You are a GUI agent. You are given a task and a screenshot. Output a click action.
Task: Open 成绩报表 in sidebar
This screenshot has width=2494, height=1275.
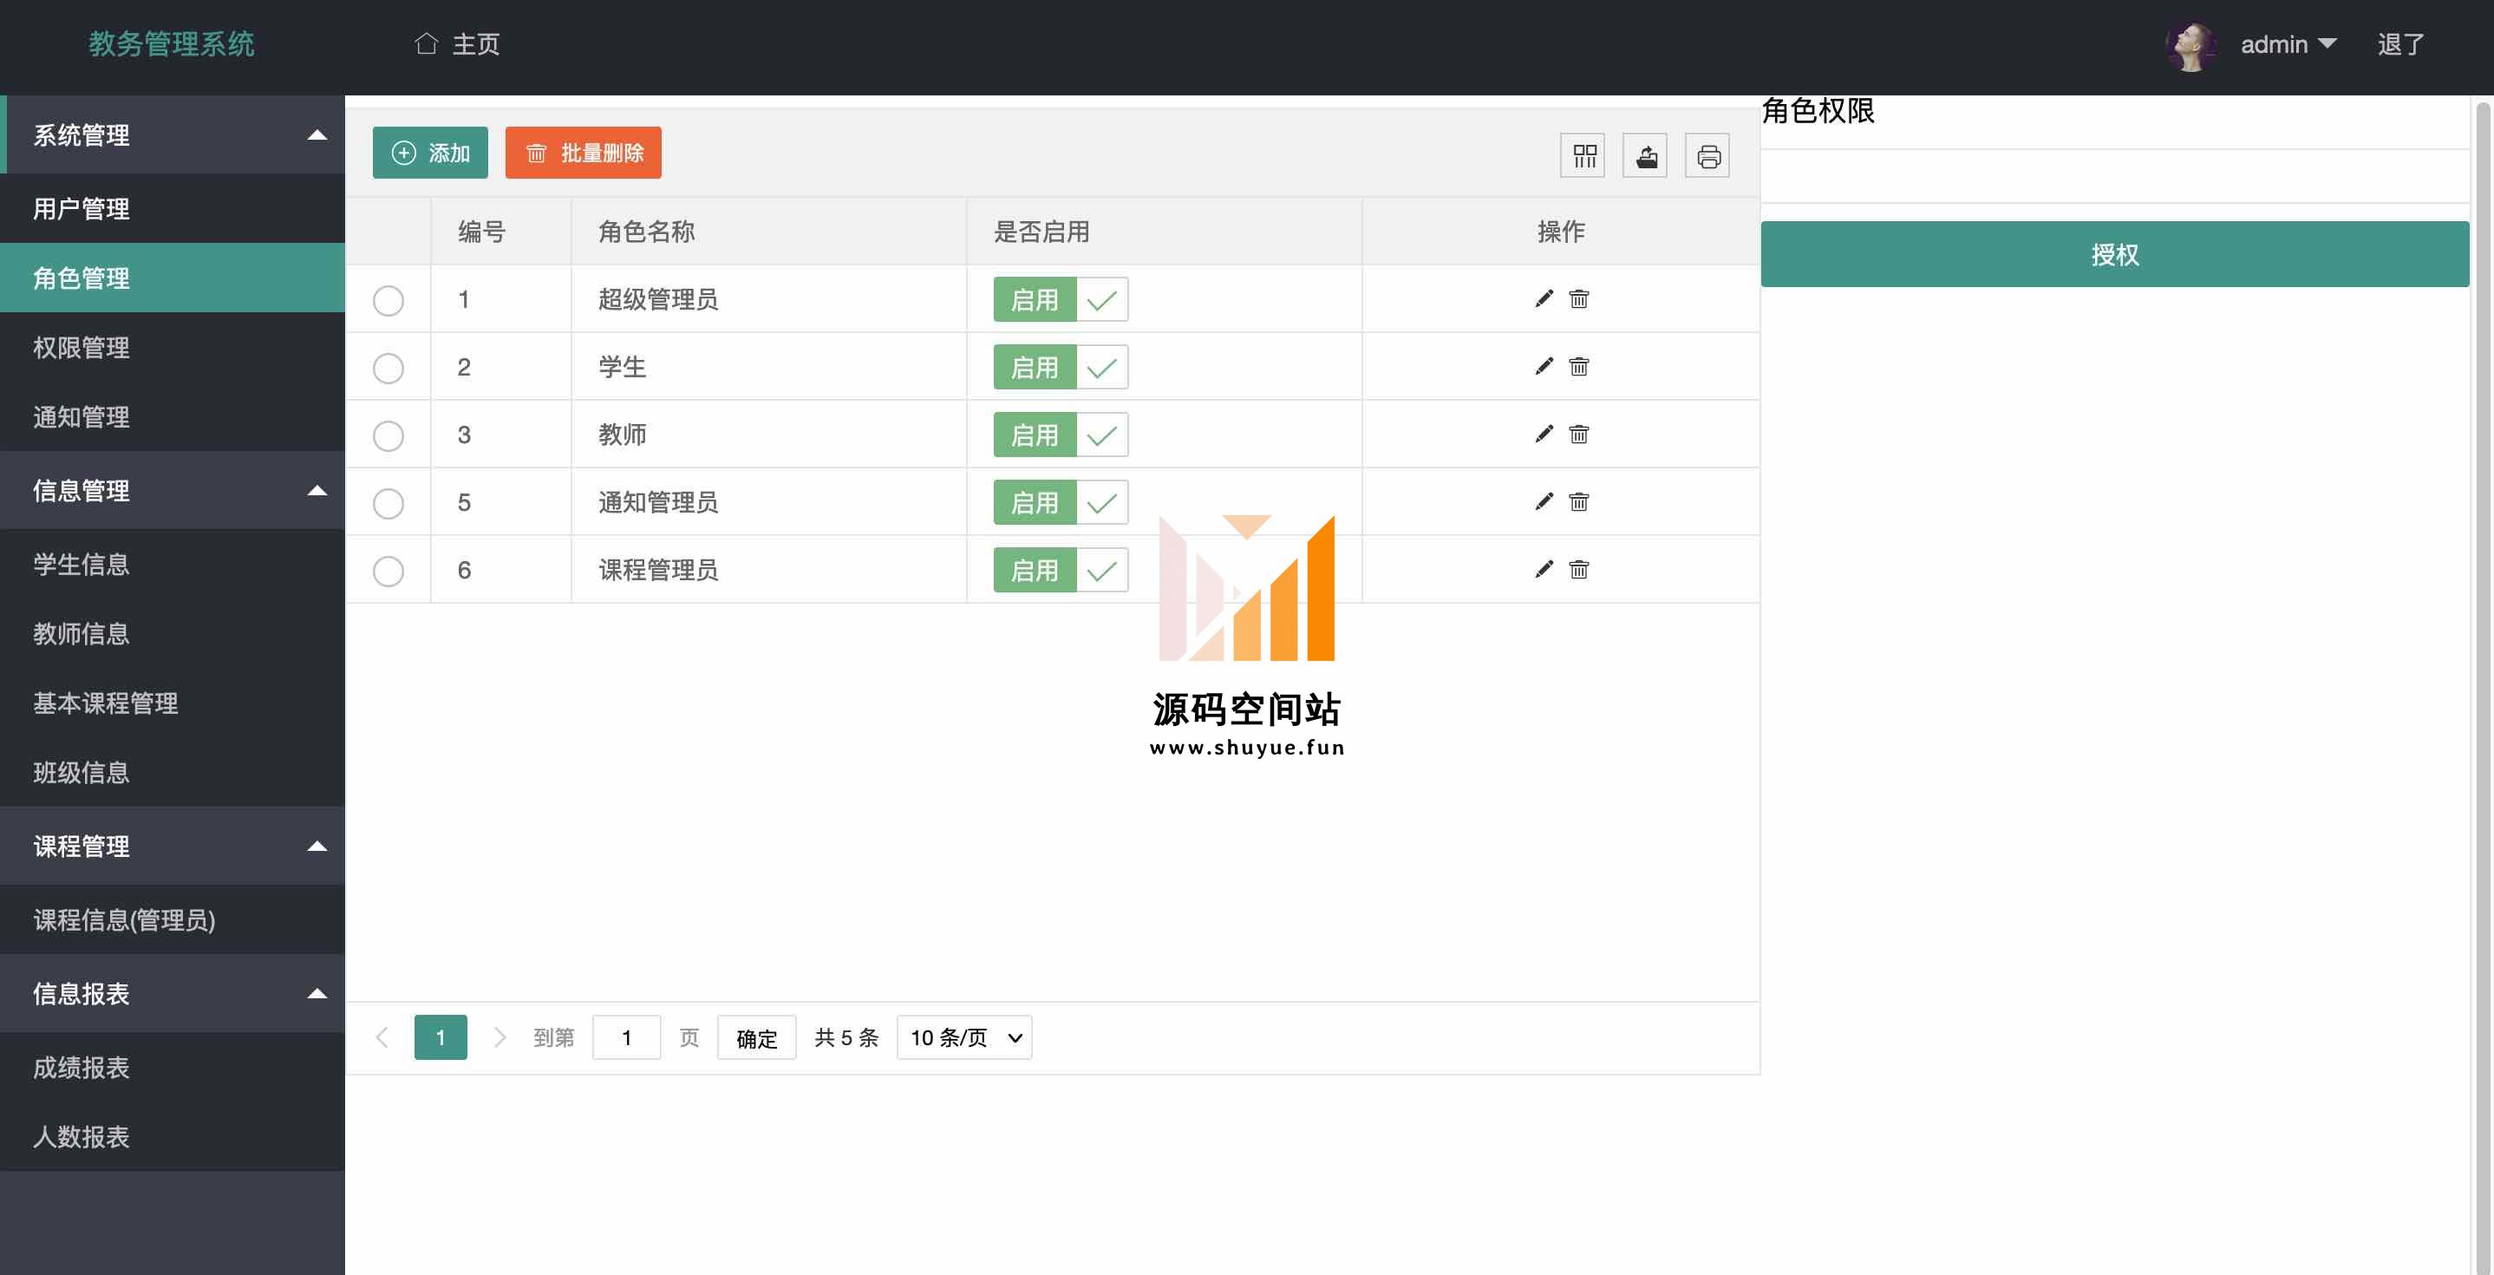[x=173, y=1068]
